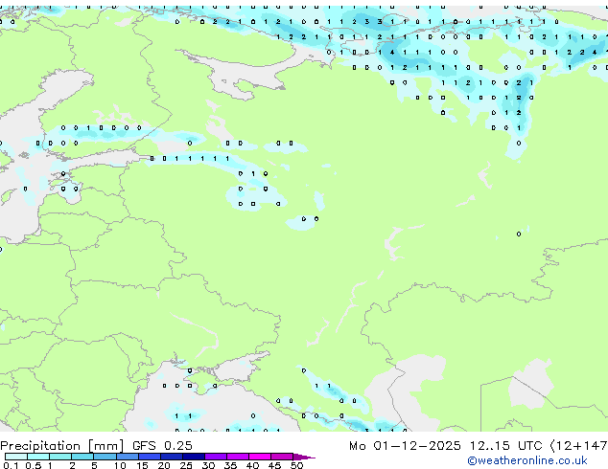The width and height of the screenshot is (608, 469).
Task: Click the legend value "0.1"
Action: pyautogui.click(x=11, y=465)
